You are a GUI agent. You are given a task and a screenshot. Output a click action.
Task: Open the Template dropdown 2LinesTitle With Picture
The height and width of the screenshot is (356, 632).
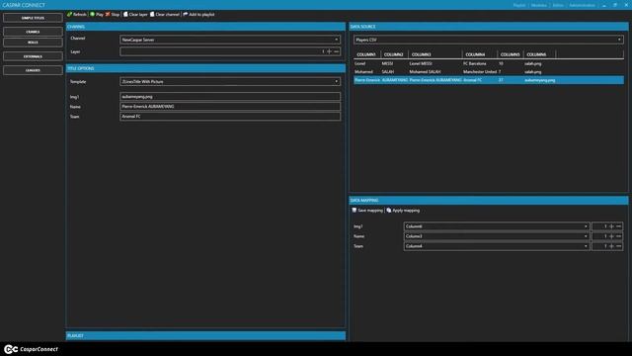[x=230, y=81]
